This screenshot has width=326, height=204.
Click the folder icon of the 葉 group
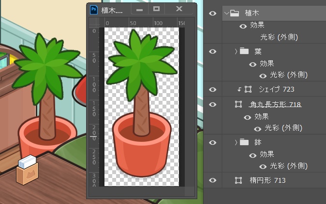pyautogui.click(x=244, y=51)
